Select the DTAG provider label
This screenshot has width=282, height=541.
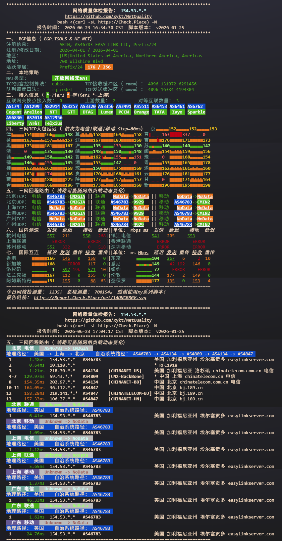[x=88, y=112]
